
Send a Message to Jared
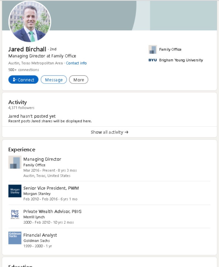click(x=54, y=80)
